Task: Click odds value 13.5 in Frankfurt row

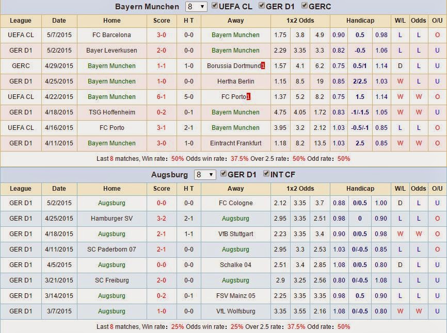Action: point(320,143)
